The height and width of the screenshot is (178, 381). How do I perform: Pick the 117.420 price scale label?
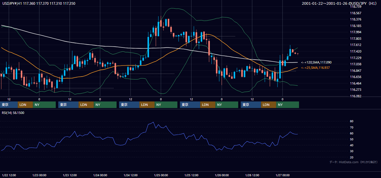click(x=355, y=51)
